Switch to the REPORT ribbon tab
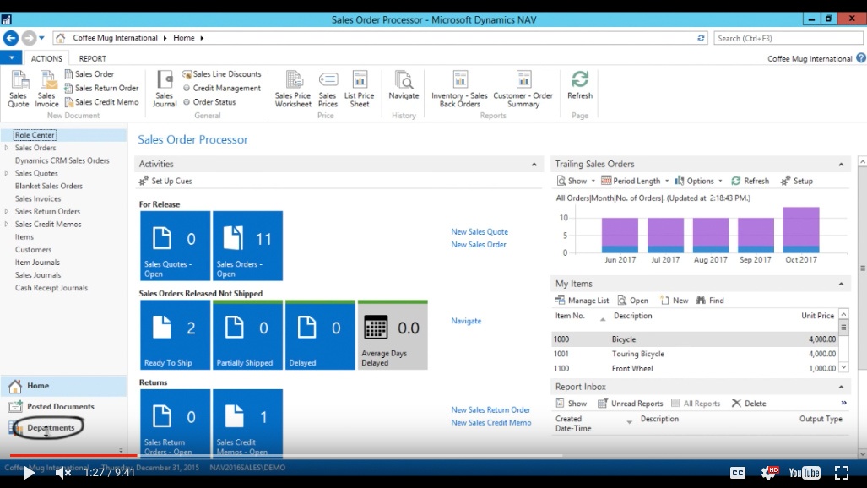Image resolution: width=867 pixels, height=488 pixels. tap(93, 58)
